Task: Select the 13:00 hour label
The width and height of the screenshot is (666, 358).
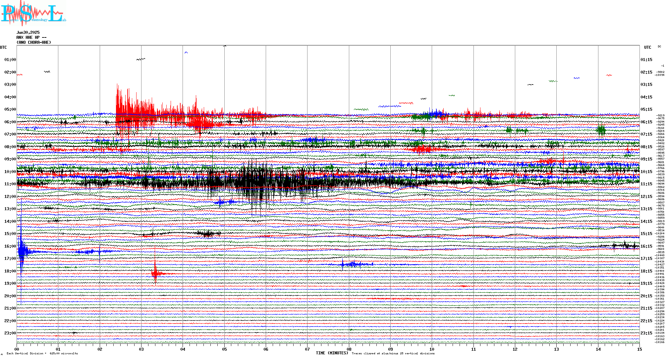Action: (10, 209)
